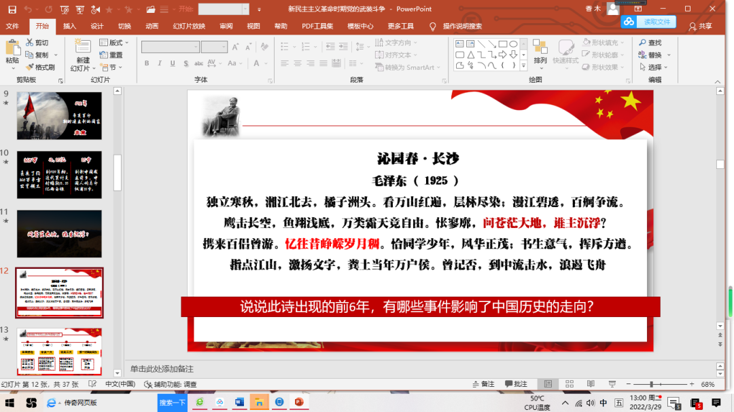Select slide 13 thumbnail

(59, 351)
